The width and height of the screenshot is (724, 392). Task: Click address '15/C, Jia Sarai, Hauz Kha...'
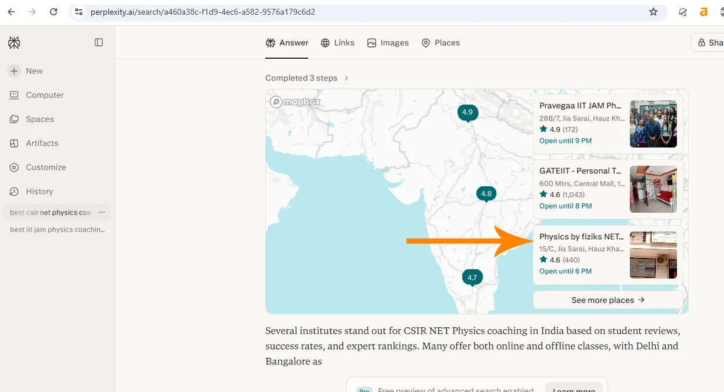(x=582, y=249)
